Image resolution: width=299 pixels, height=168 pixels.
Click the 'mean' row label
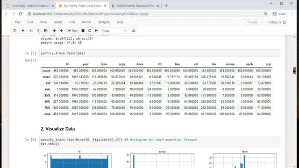[46, 77]
